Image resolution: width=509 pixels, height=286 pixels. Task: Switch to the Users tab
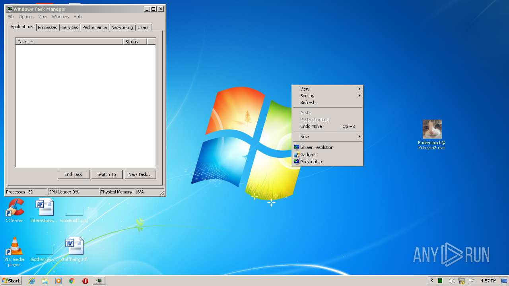[x=143, y=27]
